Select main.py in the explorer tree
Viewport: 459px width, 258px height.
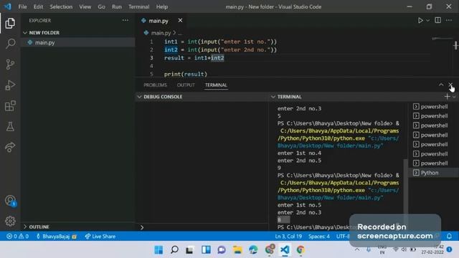78,43
